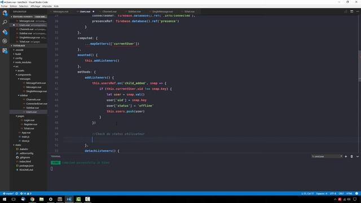Open the volume control in the system tray
361x203 pixels.
(x=349, y=199)
